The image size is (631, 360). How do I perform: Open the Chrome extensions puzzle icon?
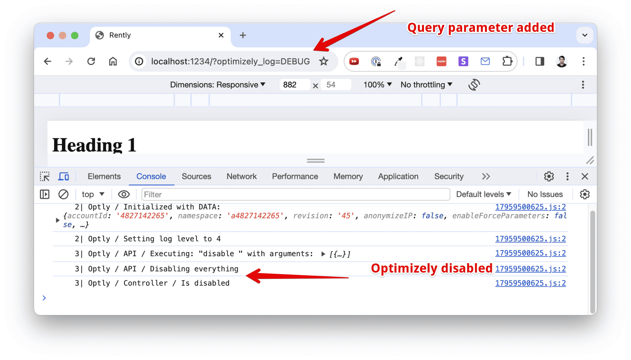tap(507, 61)
